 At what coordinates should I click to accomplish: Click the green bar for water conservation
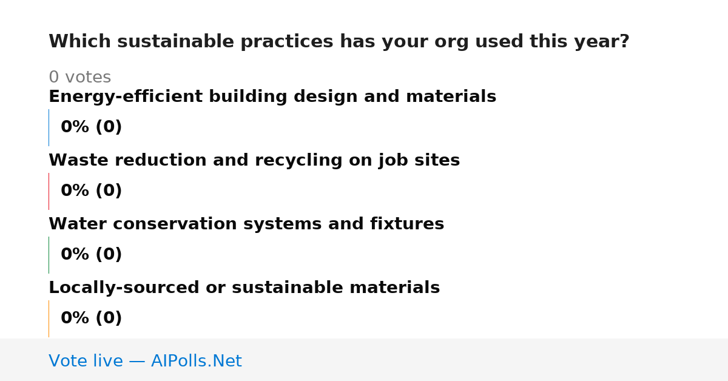tap(49, 255)
